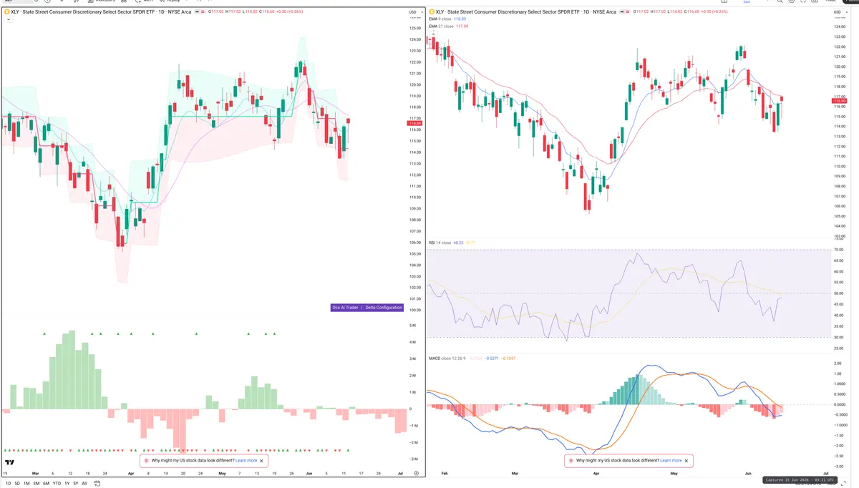Select the 1D time range
The width and height of the screenshot is (859, 488).
point(8,484)
